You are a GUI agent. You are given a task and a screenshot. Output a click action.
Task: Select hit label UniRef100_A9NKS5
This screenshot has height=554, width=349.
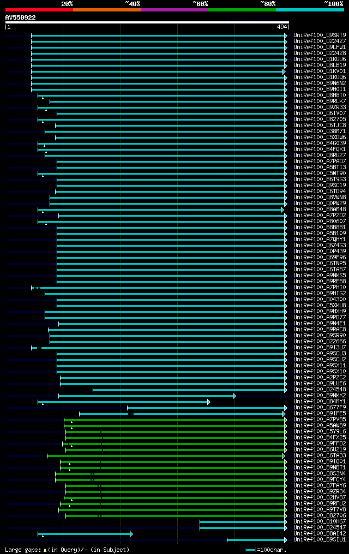(320, 276)
